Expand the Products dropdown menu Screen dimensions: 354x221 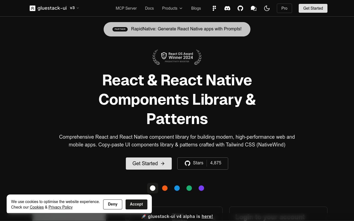pos(172,8)
